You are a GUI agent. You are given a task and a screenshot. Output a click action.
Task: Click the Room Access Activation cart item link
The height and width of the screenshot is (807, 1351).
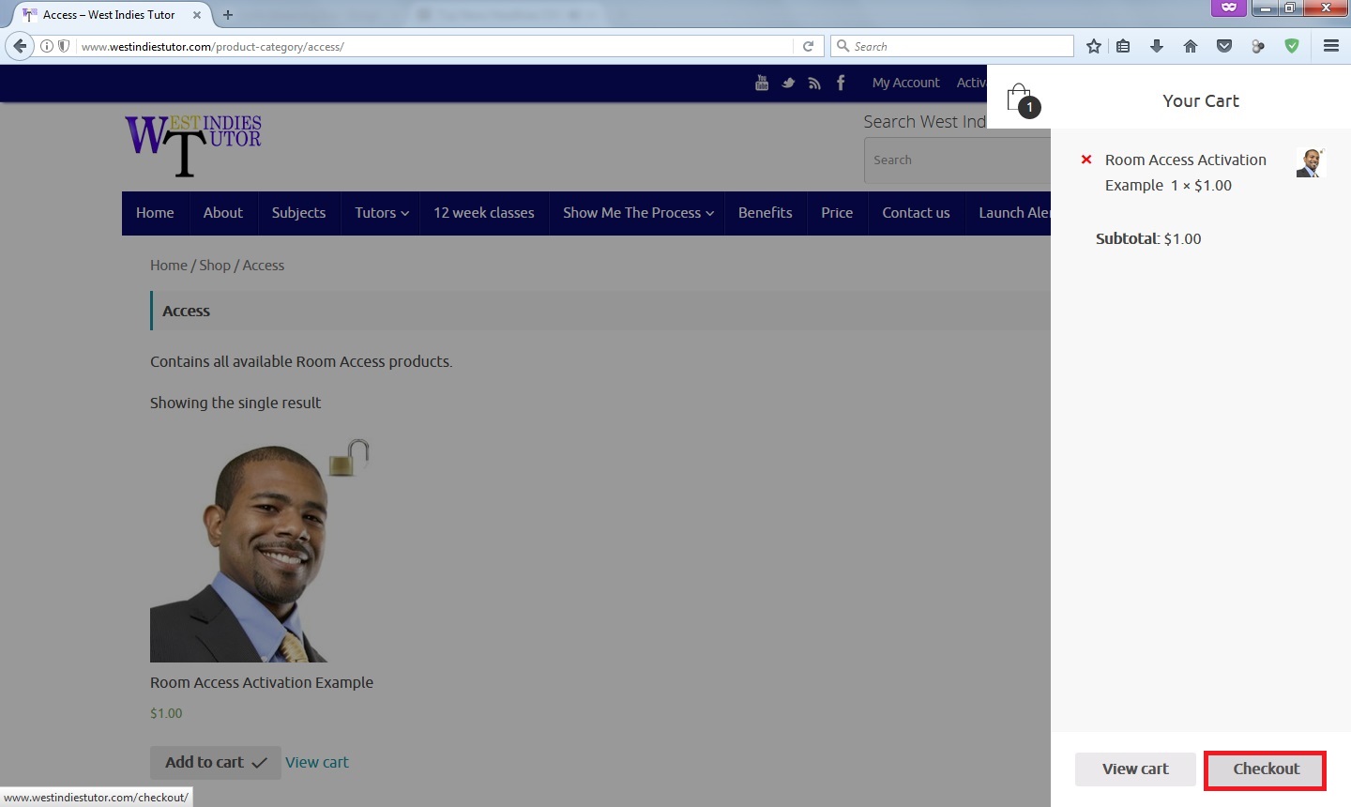1186,173
